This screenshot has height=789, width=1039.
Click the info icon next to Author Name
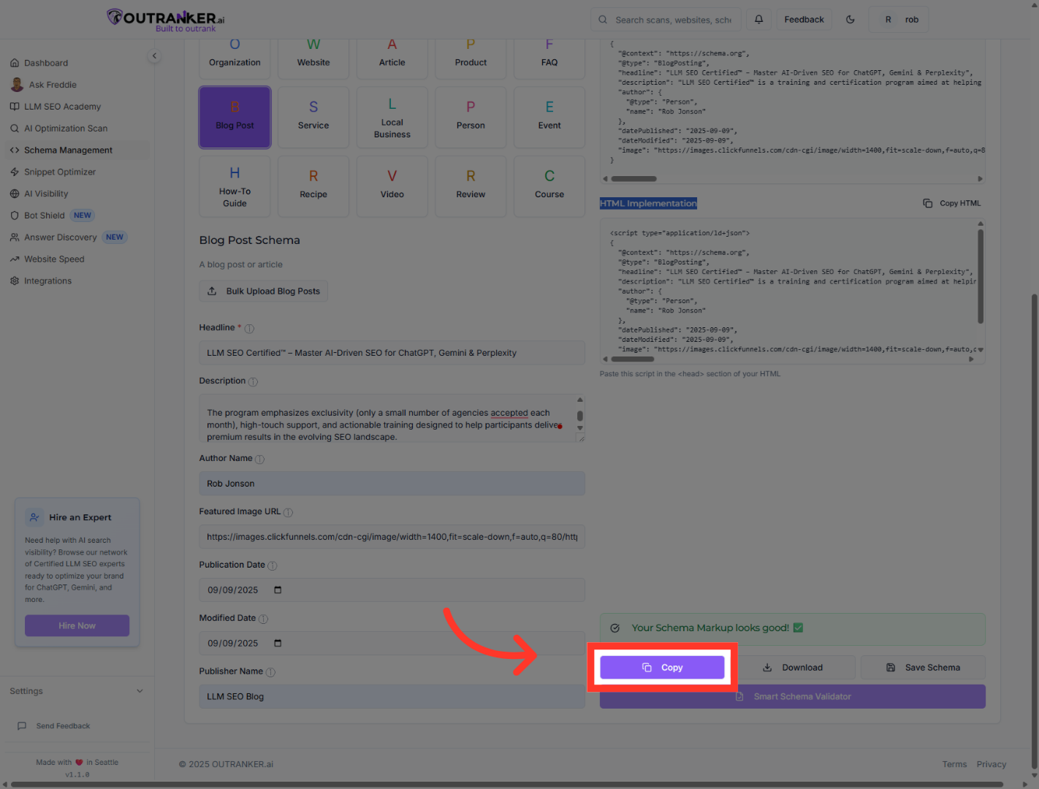259,460
